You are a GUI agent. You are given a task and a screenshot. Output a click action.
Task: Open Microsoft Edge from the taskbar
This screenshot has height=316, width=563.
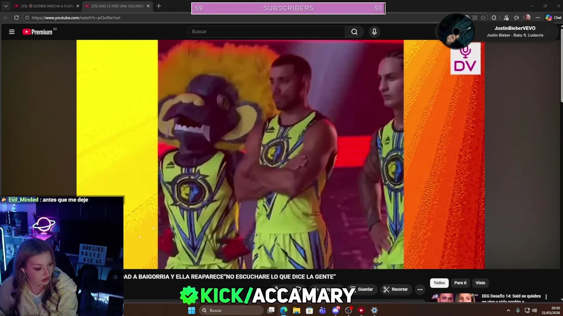pos(284,310)
